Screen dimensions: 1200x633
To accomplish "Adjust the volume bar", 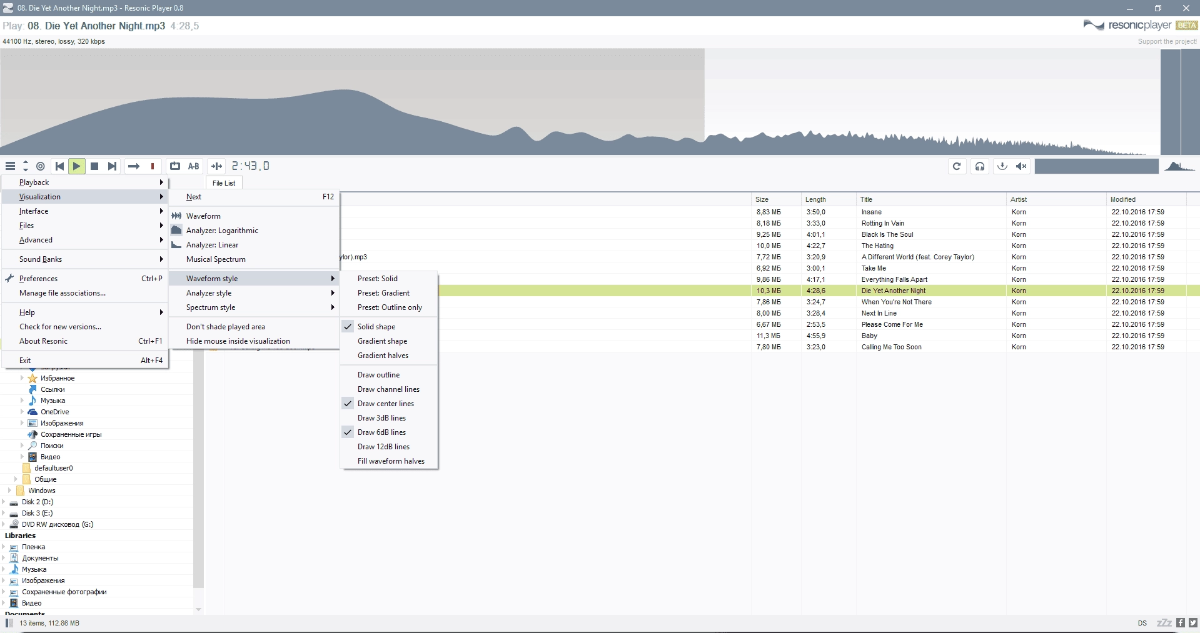I will pos(1097,166).
